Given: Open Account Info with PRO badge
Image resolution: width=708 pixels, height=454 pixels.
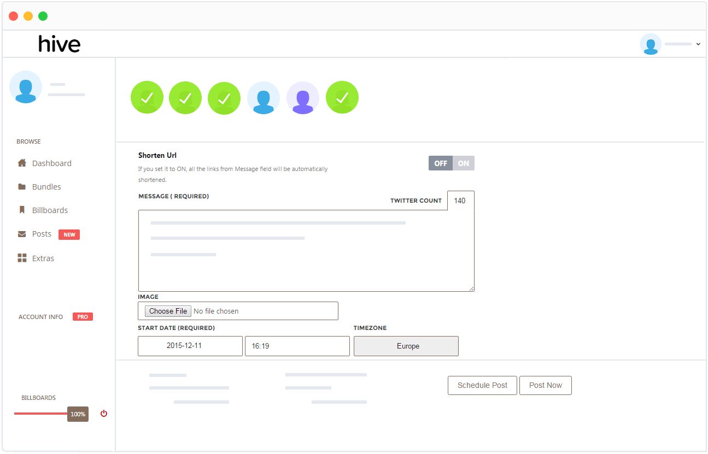Looking at the screenshot, I should [40, 317].
